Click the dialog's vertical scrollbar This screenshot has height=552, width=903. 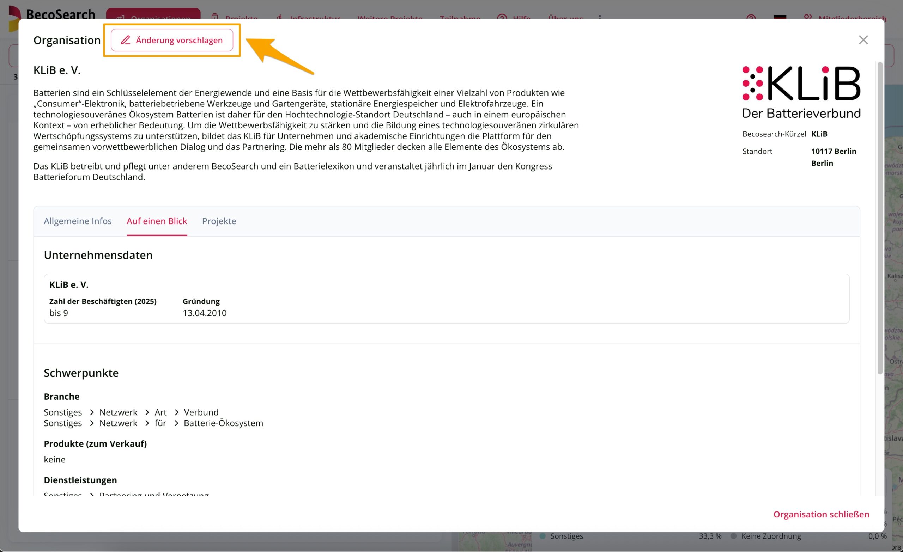880,218
